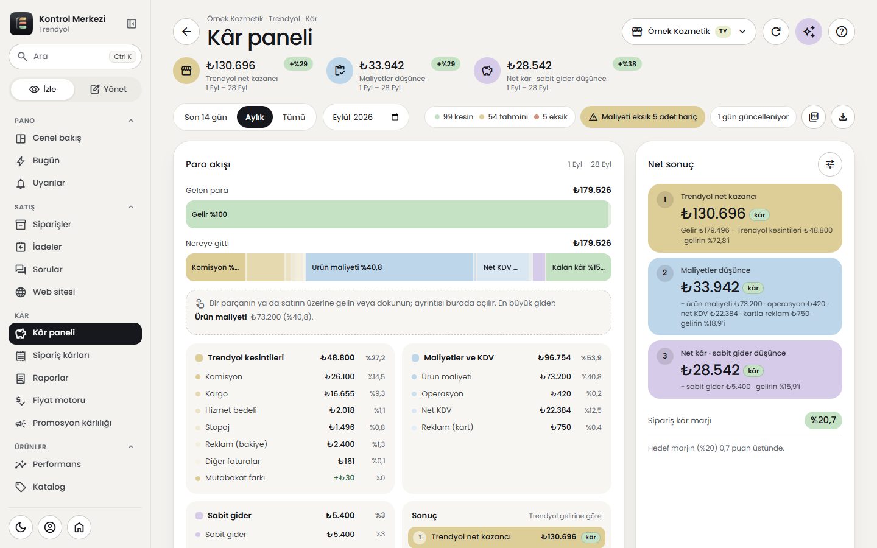Viewport: 877px width, 548px height.
Task: Toggle dark mode moon icon
Action: pyautogui.click(x=21, y=527)
